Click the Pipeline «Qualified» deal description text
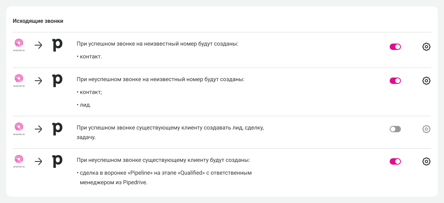The width and height of the screenshot is (444, 203). click(x=165, y=173)
